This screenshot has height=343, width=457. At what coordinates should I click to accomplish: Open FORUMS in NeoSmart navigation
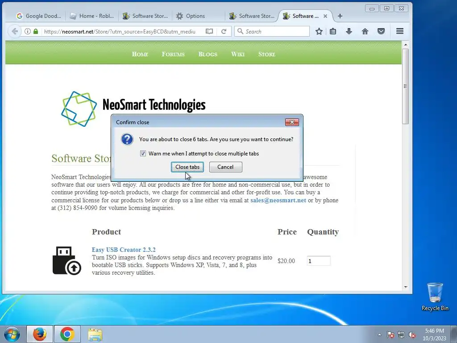pos(173,54)
